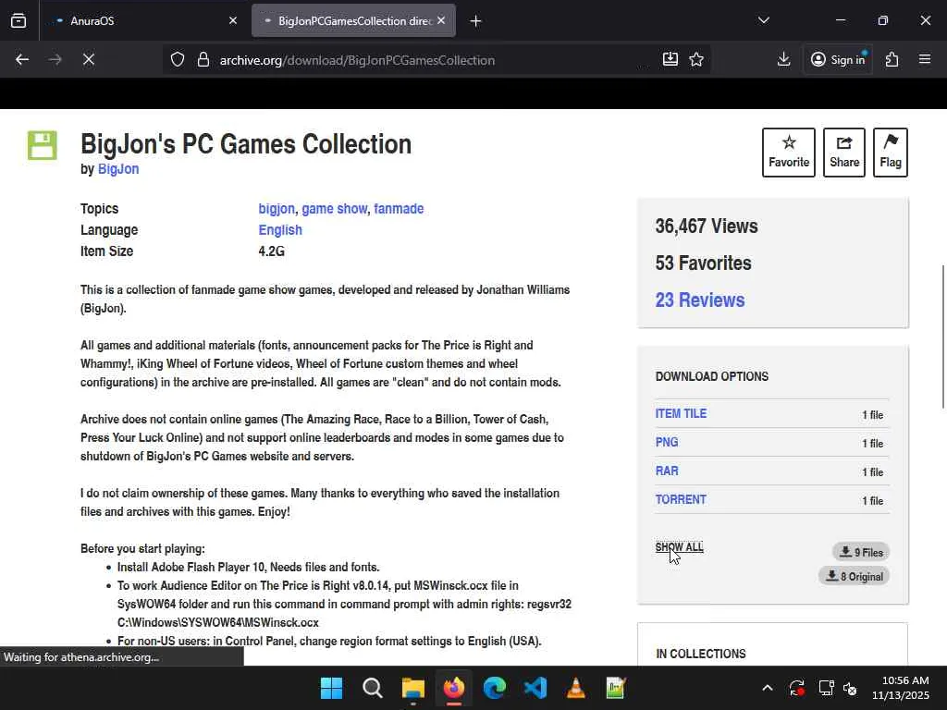Open the tracking protection shield
The width and height of the screenshot is (947, 710).
(x=177, y=60)
